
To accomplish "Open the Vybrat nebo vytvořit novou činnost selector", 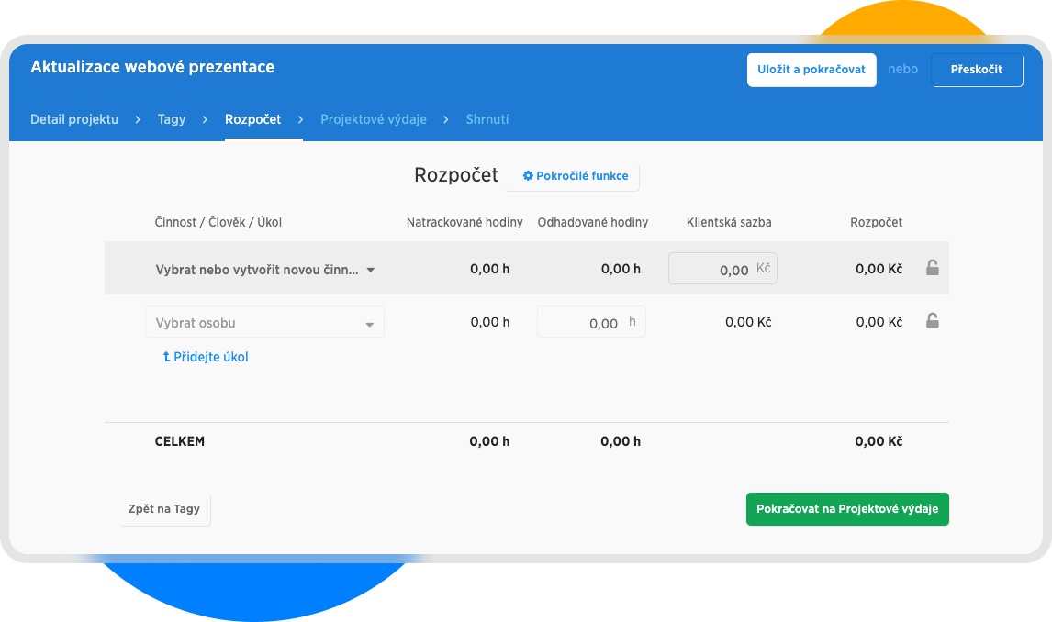I will [257, 270].
